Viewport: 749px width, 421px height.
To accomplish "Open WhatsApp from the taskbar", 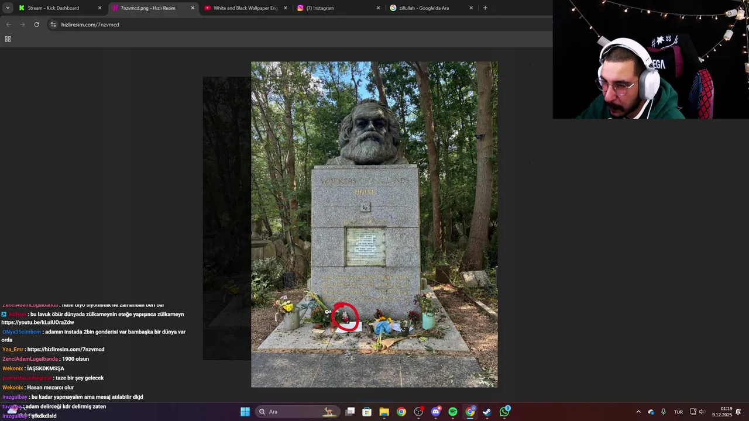I will tap(504, 412).
